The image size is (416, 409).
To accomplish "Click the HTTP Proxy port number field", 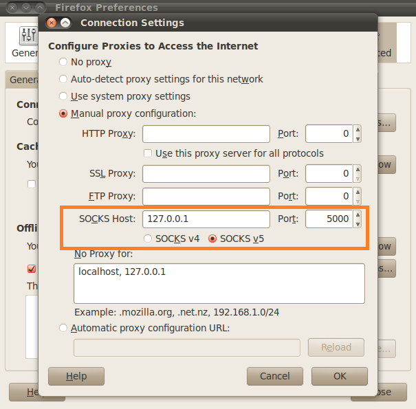I will tap(329, 133).
